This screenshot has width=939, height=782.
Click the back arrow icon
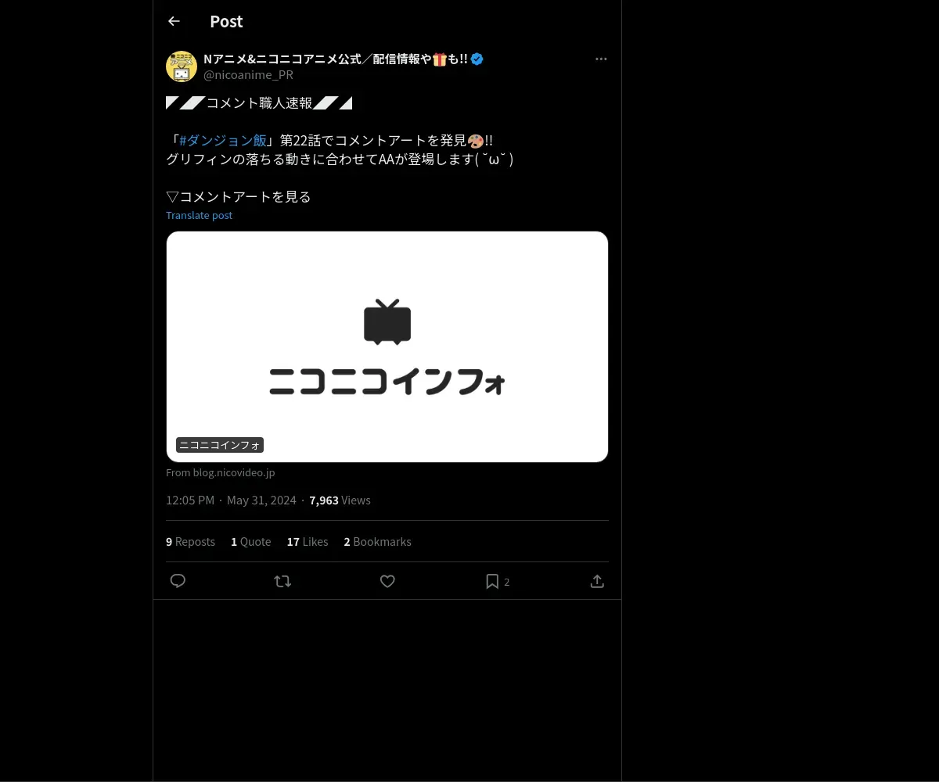(x=174, y=21)
